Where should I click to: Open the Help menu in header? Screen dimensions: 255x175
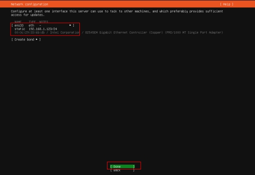226,4
